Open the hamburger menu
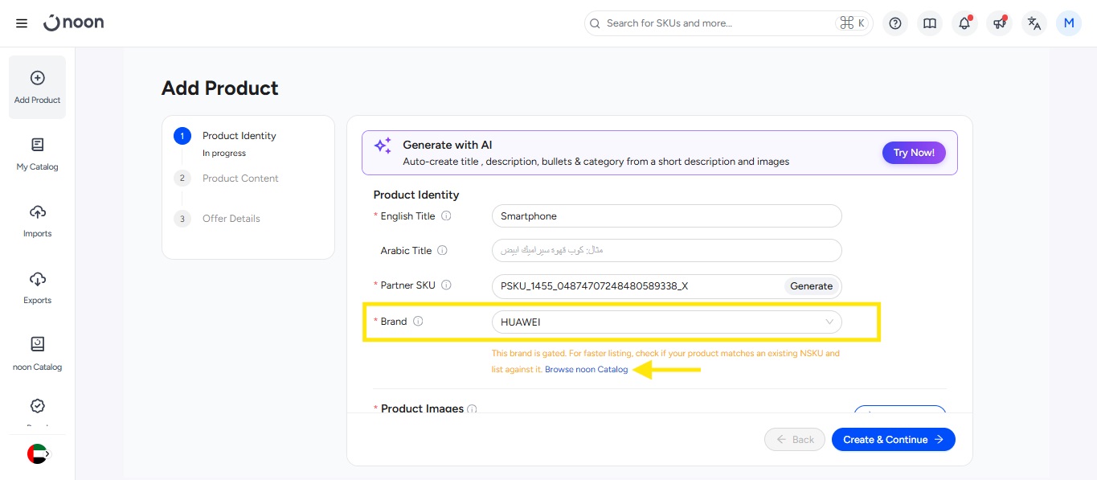 22,23
